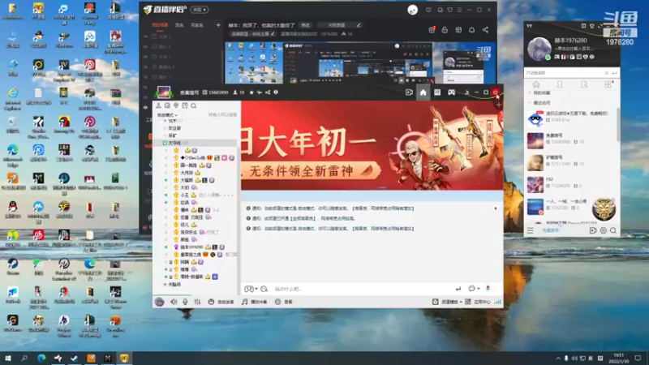Add a scene with plus tab in 直播伴侣

(218, 25)
